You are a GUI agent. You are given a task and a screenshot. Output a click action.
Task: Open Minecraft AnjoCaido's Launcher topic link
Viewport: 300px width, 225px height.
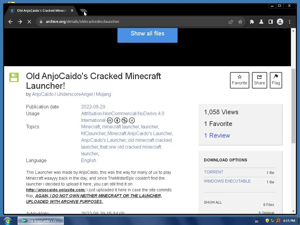coord(140,134)
